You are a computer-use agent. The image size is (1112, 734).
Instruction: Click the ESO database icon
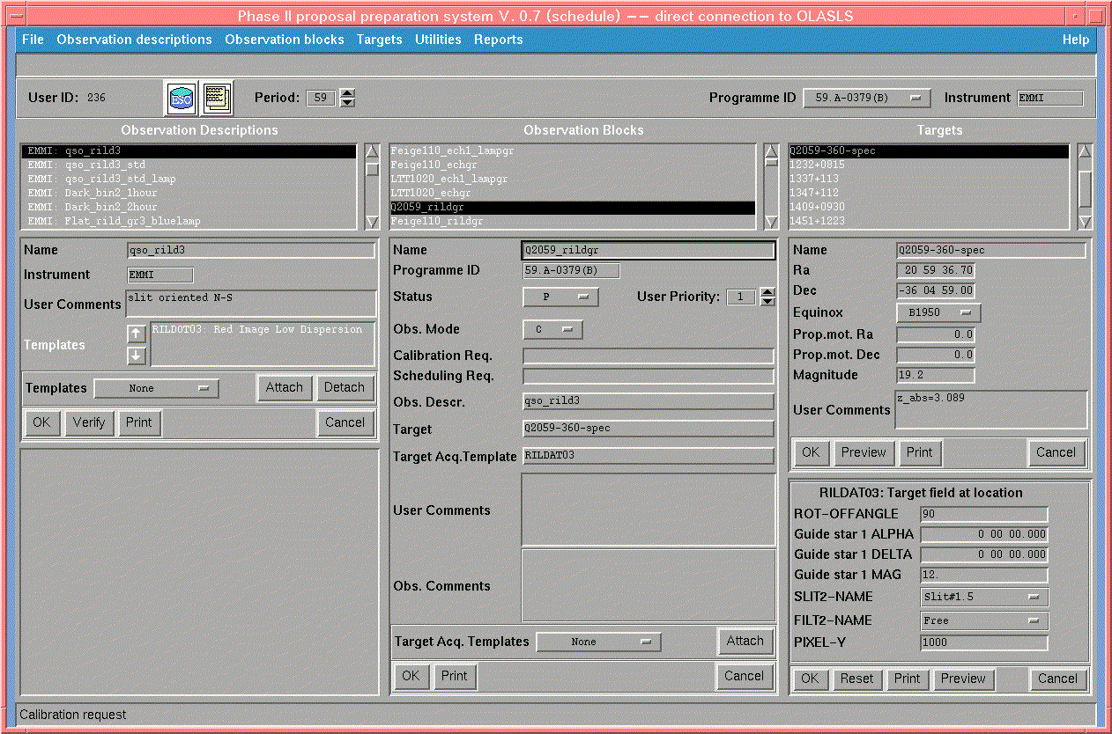tap(181, 99)
